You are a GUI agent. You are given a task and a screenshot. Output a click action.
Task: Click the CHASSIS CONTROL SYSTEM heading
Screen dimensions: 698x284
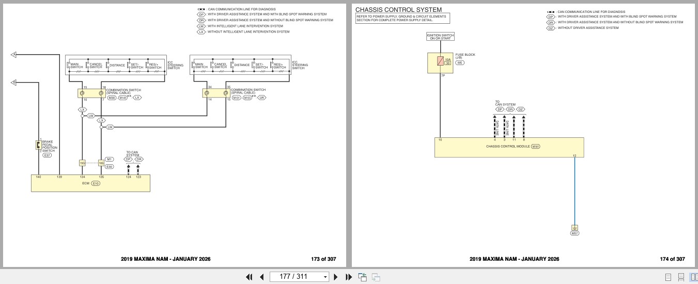pos(398,10)
